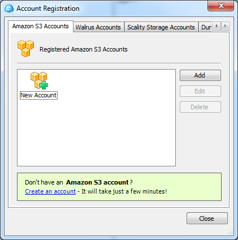Click the resize grip in the window corner
238x240 pixels.
click(x=230, y=232)
